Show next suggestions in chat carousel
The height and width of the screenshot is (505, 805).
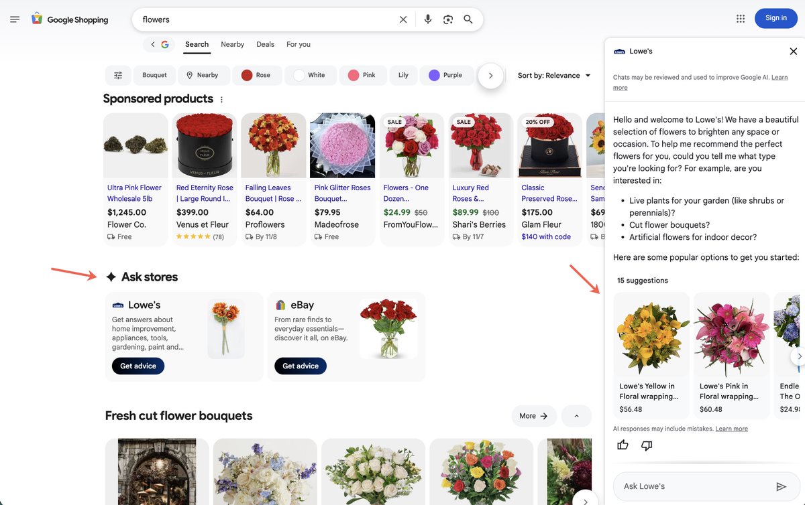(798, 356)
